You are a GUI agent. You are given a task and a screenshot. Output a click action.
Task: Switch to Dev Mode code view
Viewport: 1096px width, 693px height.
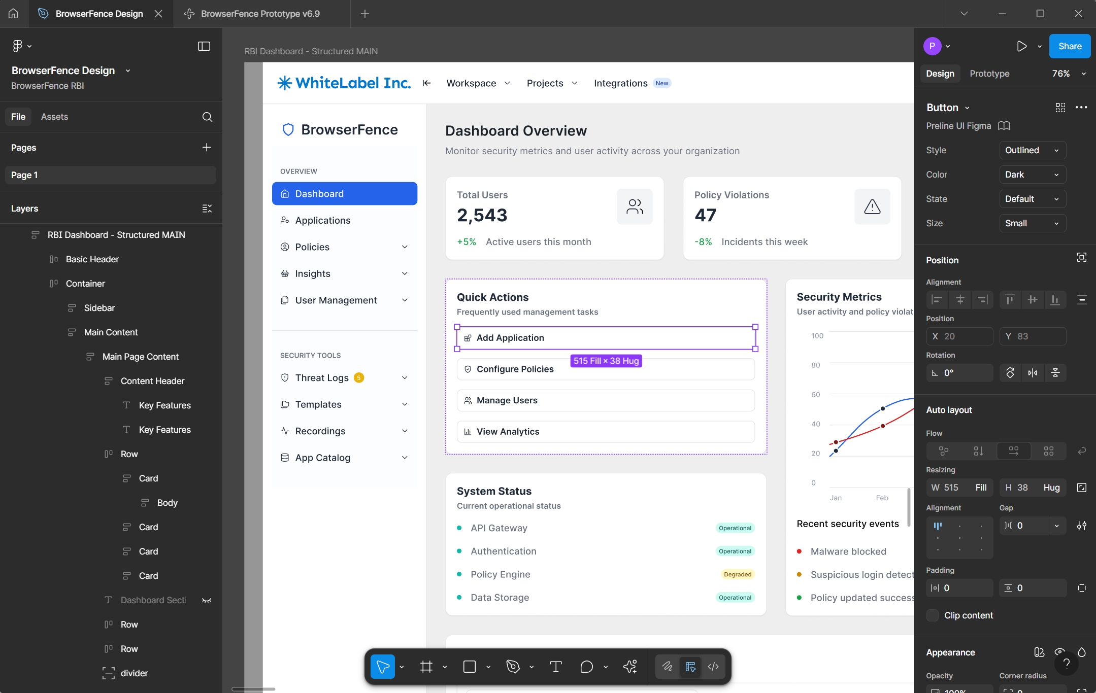pyautogui.click(x=713, y=667)
